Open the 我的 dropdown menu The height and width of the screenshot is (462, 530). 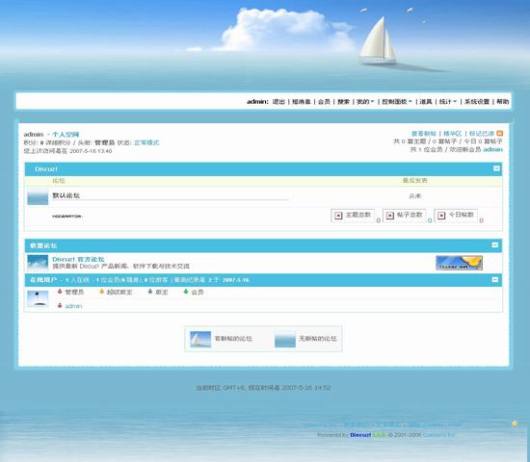tap(365, 101)
